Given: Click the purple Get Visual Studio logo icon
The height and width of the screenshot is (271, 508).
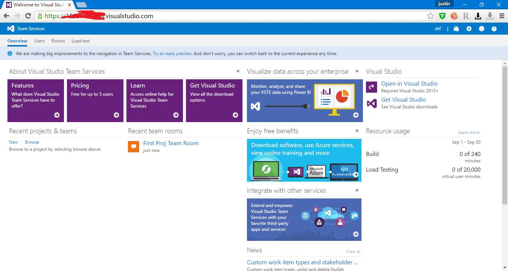Looking at the screenshot, I should [372, 103].
